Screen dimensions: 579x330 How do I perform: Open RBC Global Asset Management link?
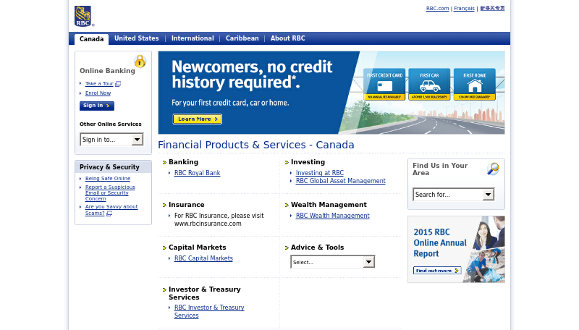point(340,181)
